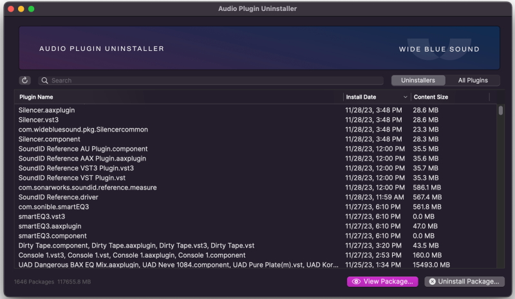The image size is (515, 299).
Task: Select the UAD Dangerous BAX EQ Mix row
Action: click(x=256, y=265)
